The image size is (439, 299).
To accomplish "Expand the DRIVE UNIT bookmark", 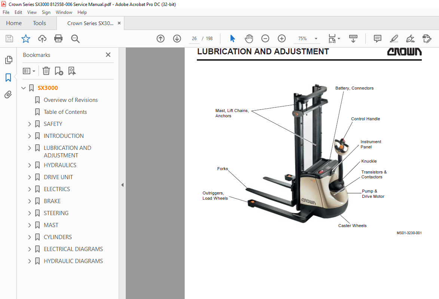I will point(30,177).
